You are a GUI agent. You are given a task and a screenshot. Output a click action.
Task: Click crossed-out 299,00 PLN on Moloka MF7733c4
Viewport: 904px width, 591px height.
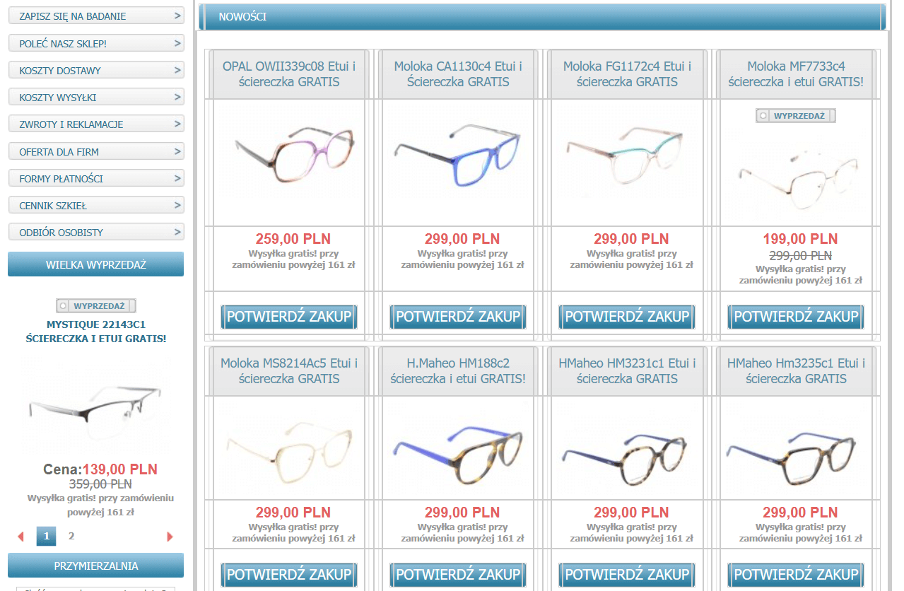click(800, 255)
